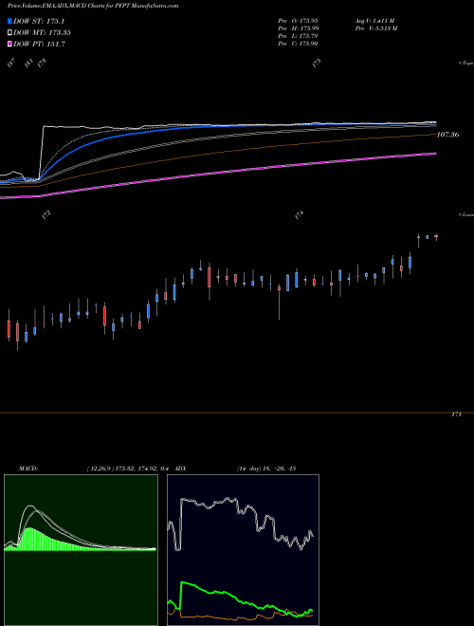This screenshot has height=626, width=474.
Task: Click the MACD '(12,26,9) 175.32, 174.92, 0.4' values
Action: coord(127,469)
